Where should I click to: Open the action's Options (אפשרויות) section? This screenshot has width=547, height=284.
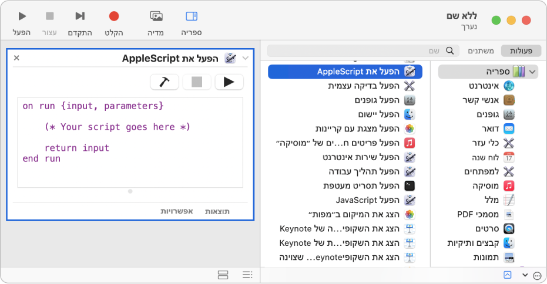[x=177, y=211]
